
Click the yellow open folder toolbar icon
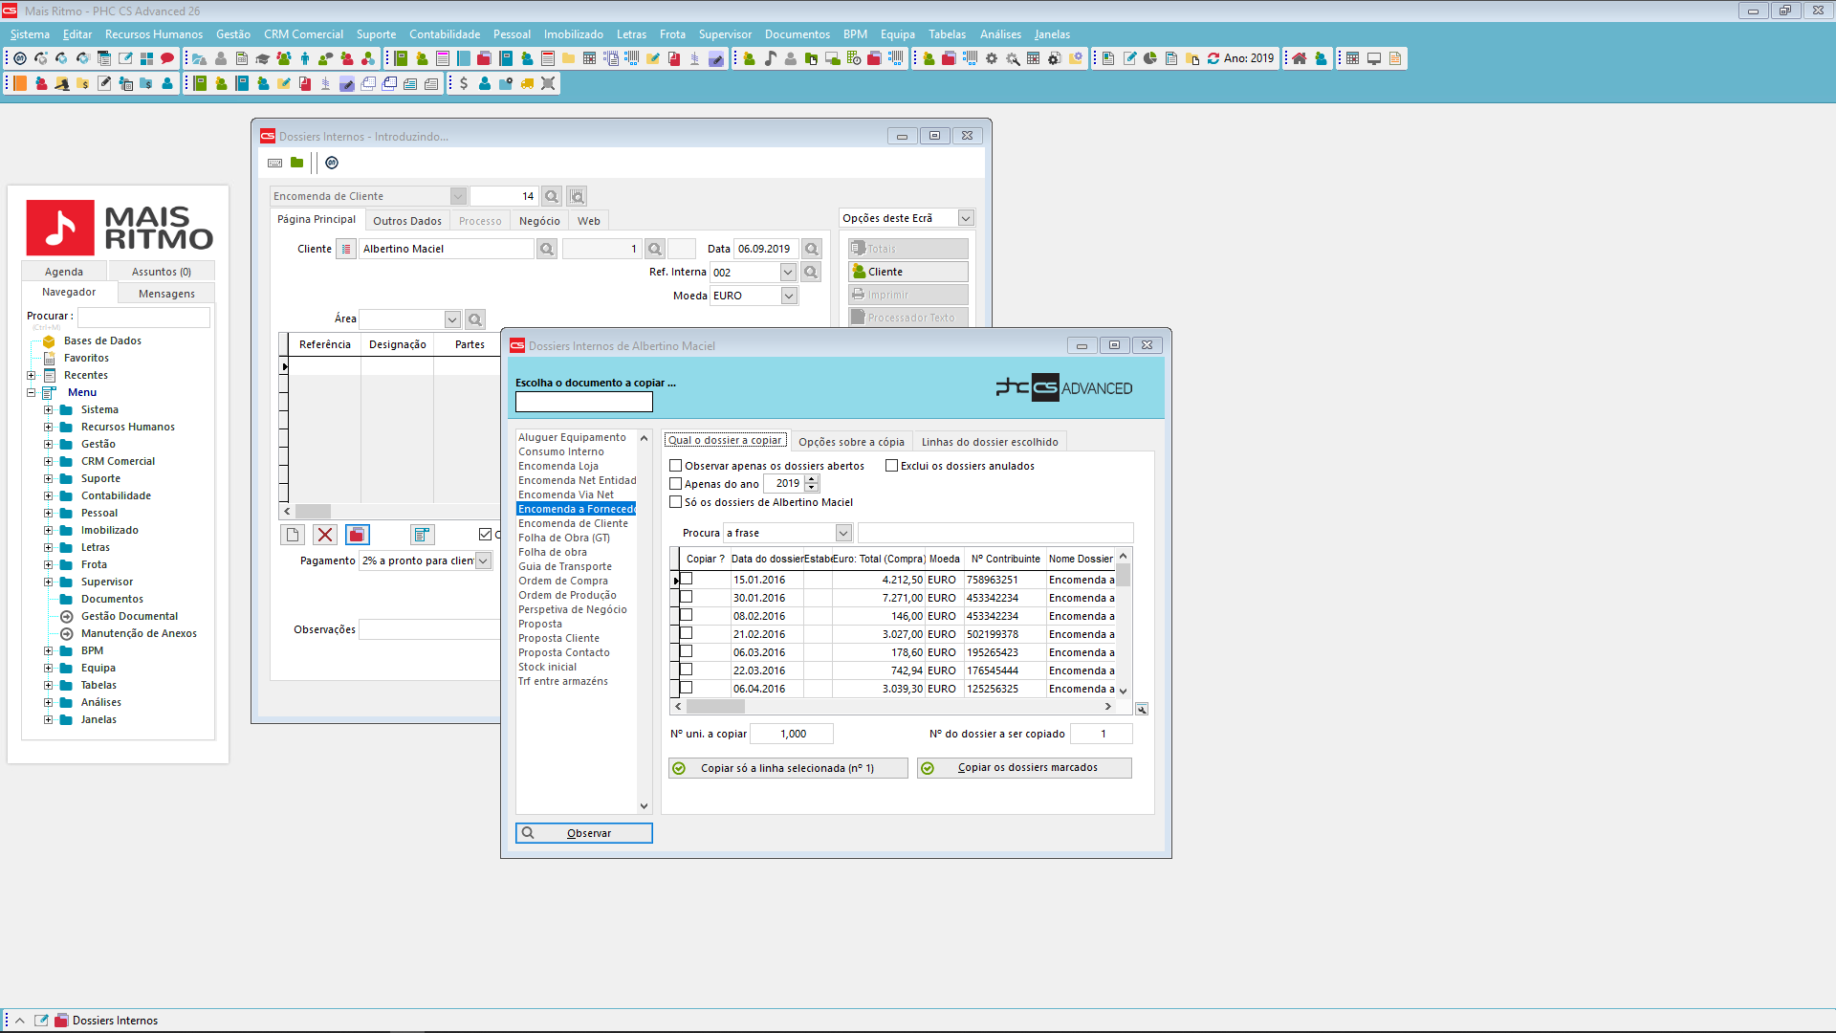click(x=569, y=58)
